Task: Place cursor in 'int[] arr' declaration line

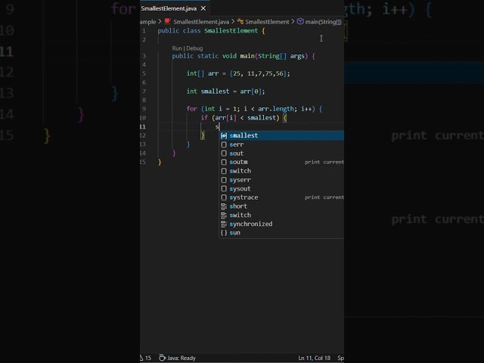Action: click(x=238, y=73)
